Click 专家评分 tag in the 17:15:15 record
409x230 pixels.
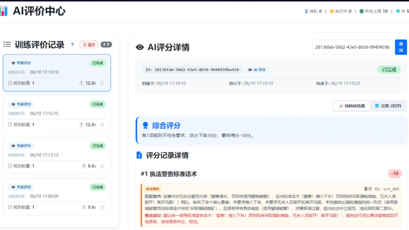pos(21,104)
